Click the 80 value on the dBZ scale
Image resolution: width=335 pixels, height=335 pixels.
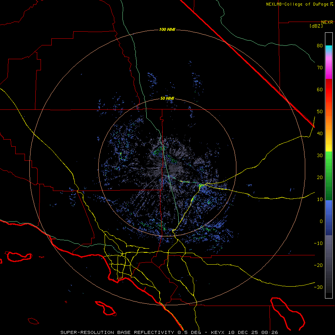tap(320, 46)
